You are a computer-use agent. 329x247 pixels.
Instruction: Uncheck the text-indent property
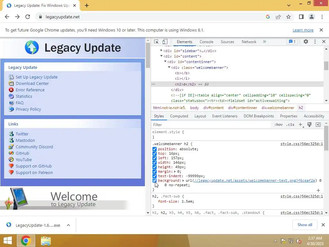155,176
